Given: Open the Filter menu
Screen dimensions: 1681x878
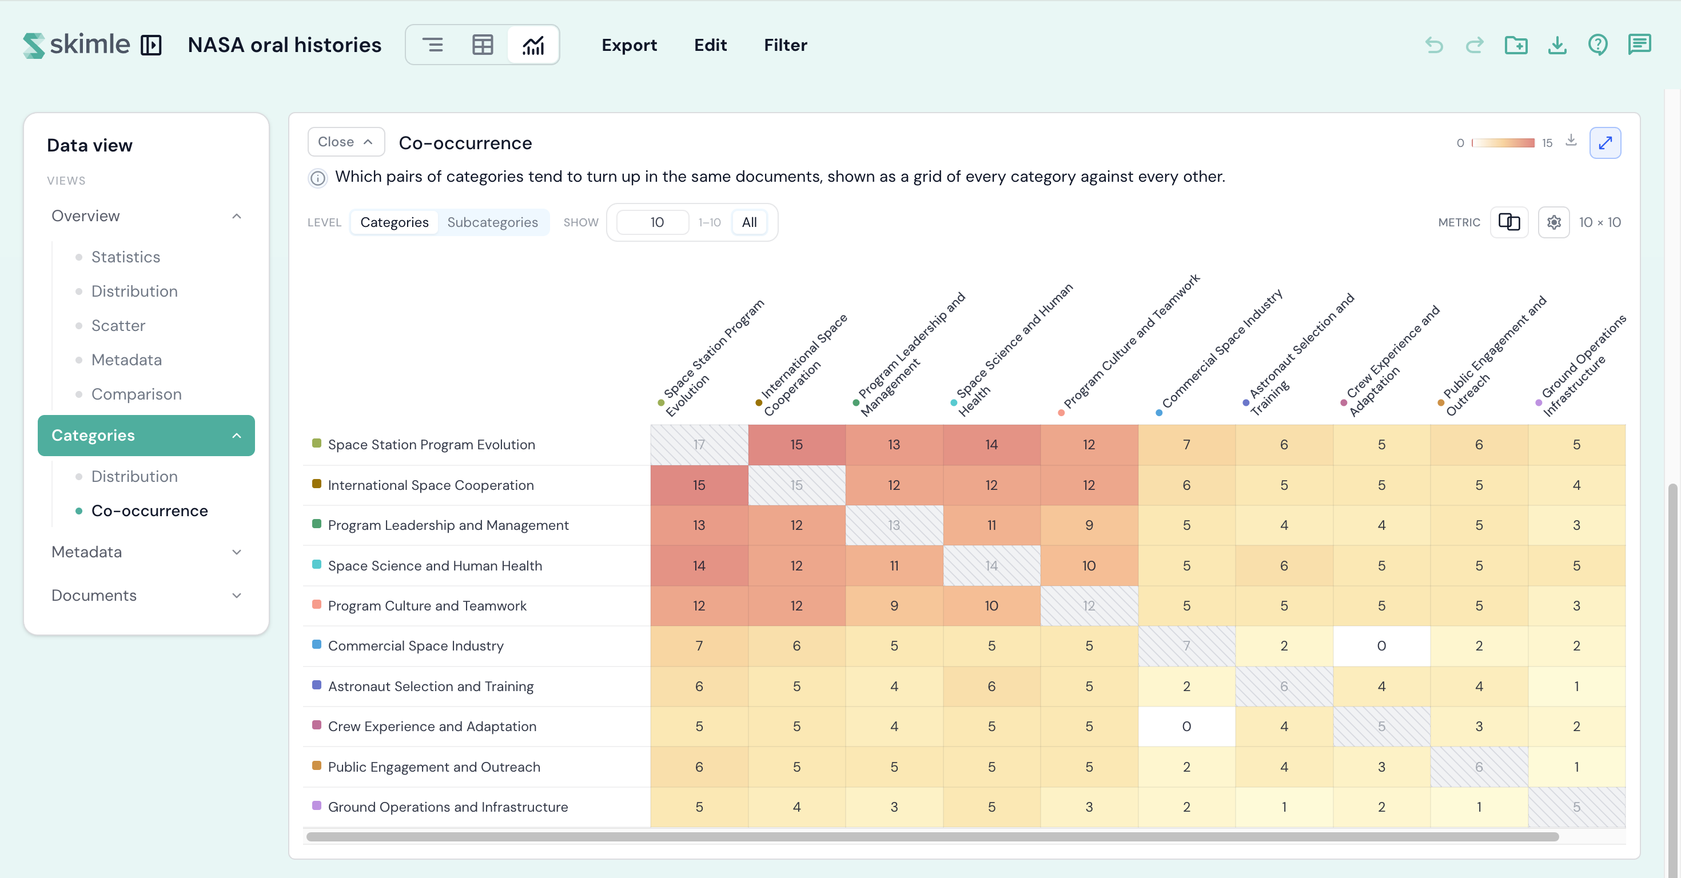Looking at the screenshot, I should pos(786,45).
